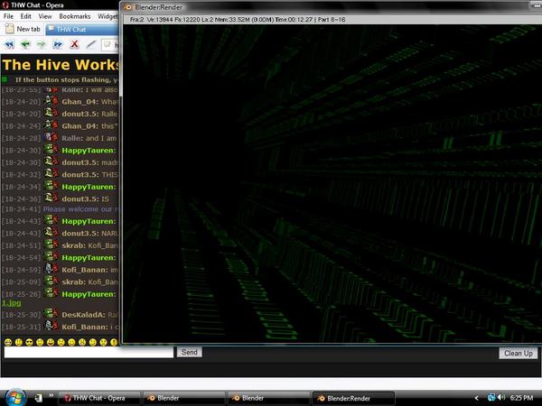Click username 'HappyTauren' at 18-25-26

pos(89,294)
